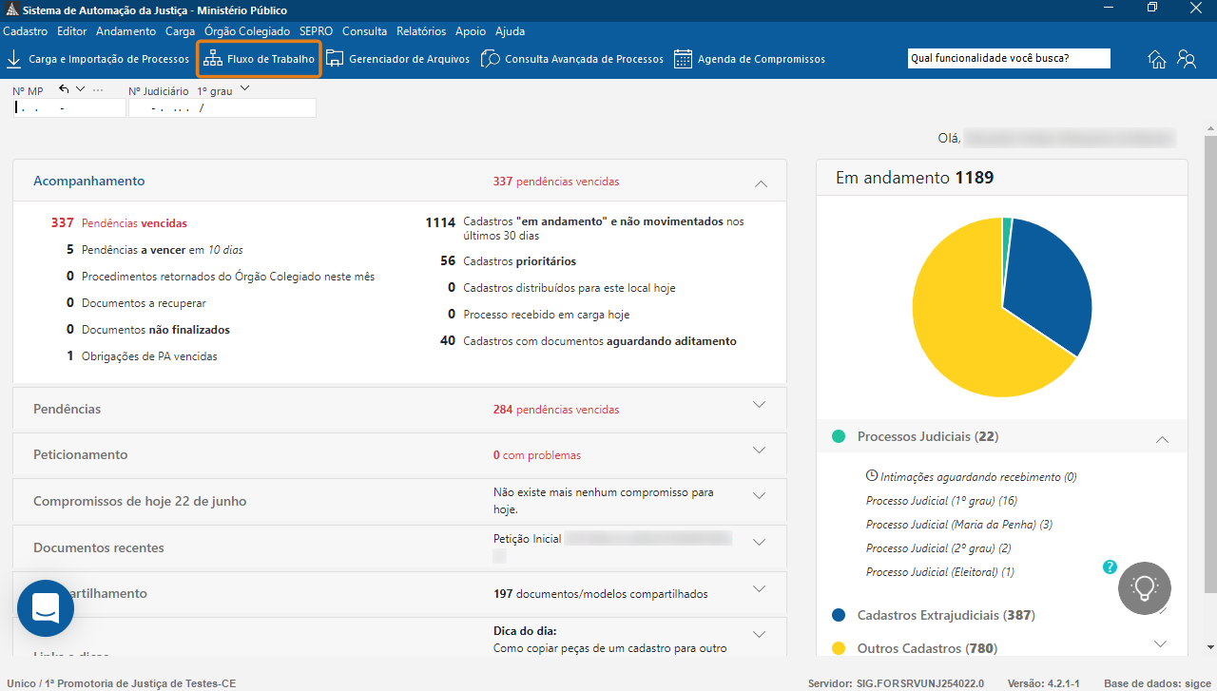The image size is (1217, 691).
Task: Click Processo Judicial (2º grau) (2)
Action: (x=938, y=548)
